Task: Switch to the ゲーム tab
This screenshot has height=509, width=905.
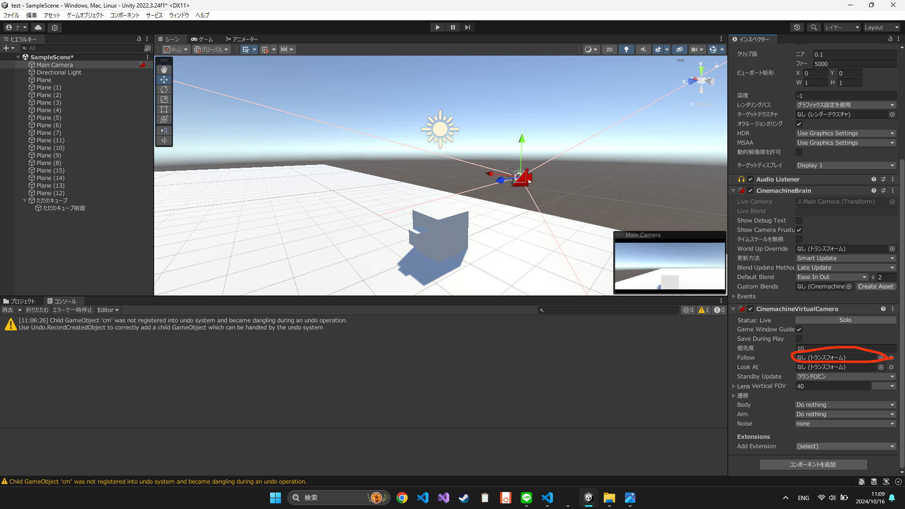Action: pos(202,39)
